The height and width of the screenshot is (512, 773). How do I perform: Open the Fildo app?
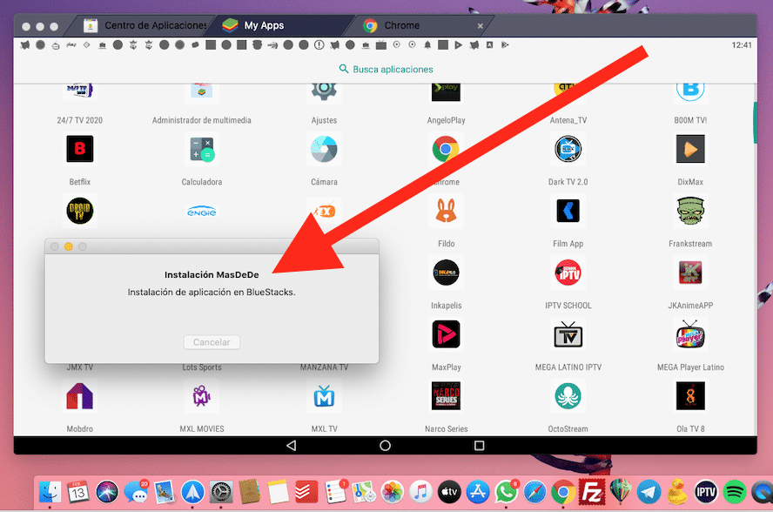(446, 211)
